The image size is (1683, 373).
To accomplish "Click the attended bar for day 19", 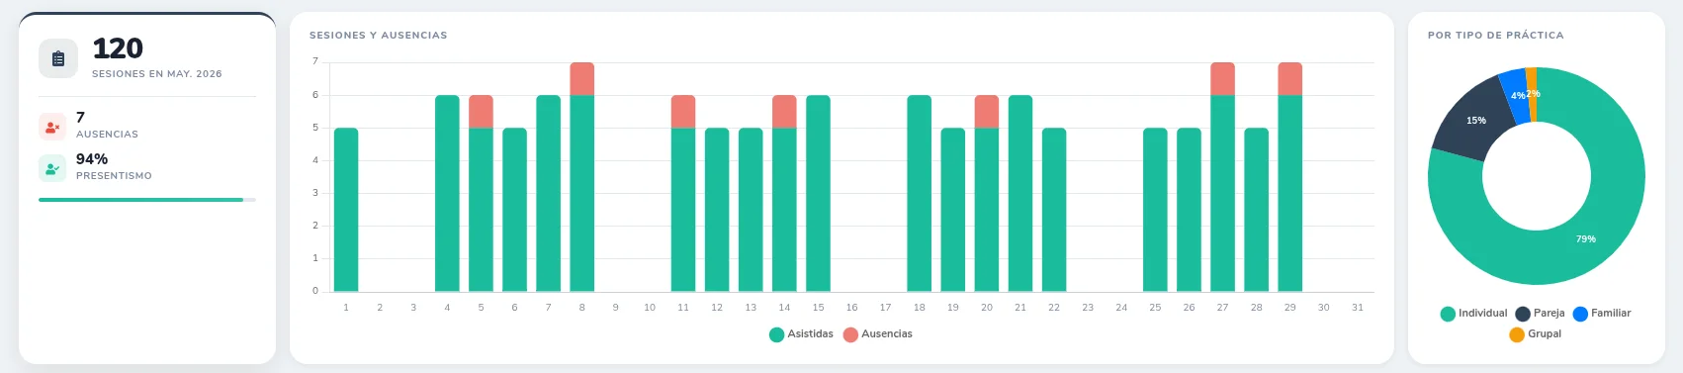I will [953, 210].
